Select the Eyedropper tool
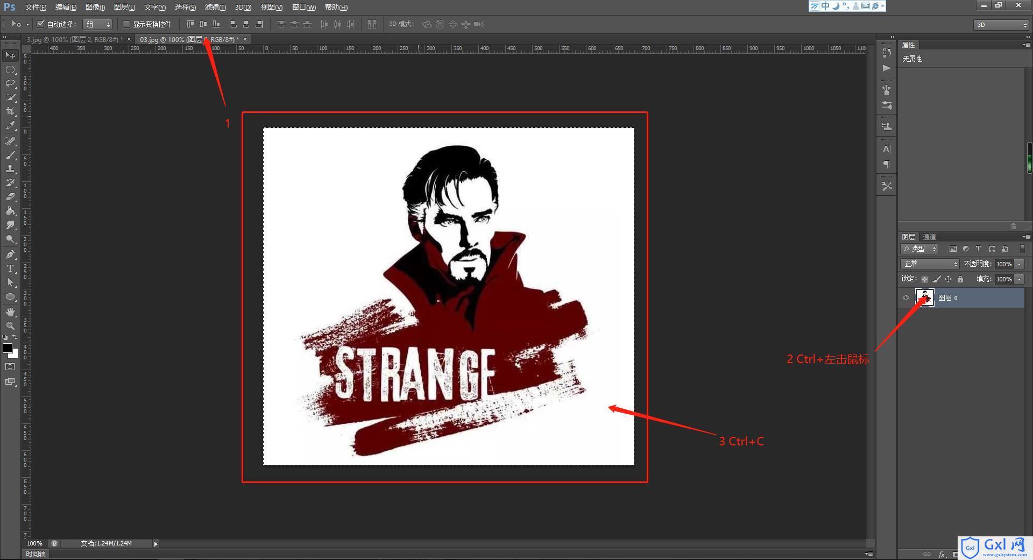Viewport: 1033px width, 560px height. click(10, 126)
